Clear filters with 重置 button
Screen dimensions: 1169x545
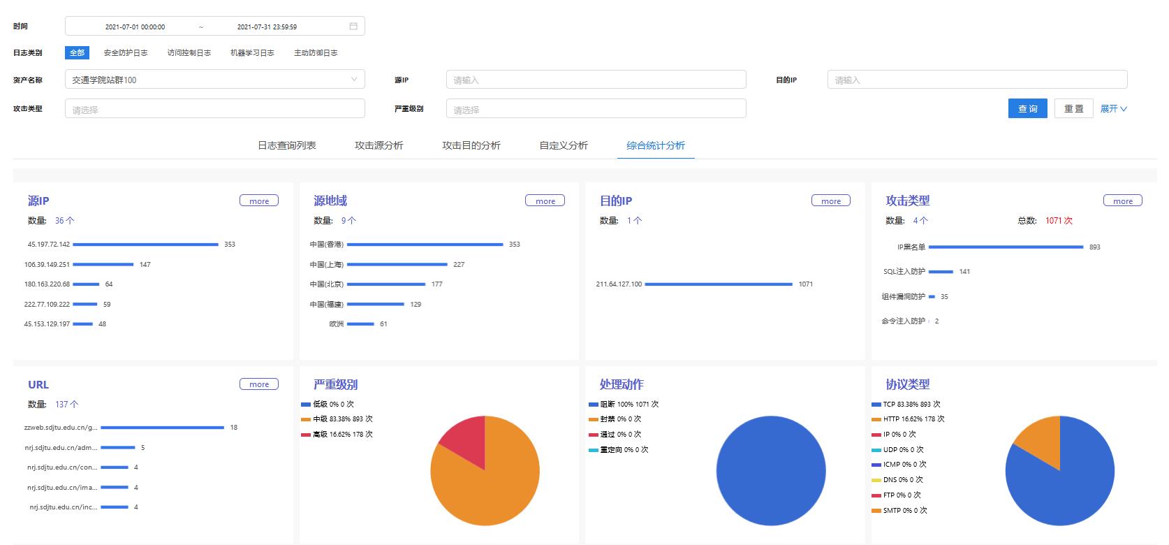[x=1074, y=108]
